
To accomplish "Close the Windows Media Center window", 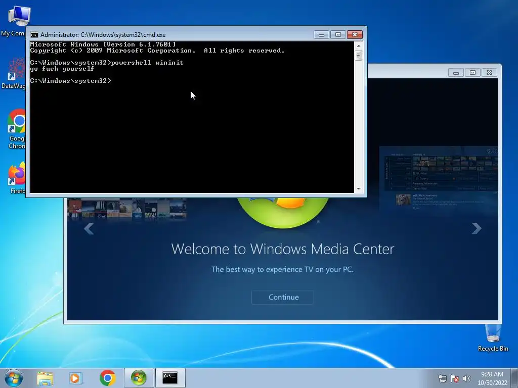I will (x=490, y=73).
